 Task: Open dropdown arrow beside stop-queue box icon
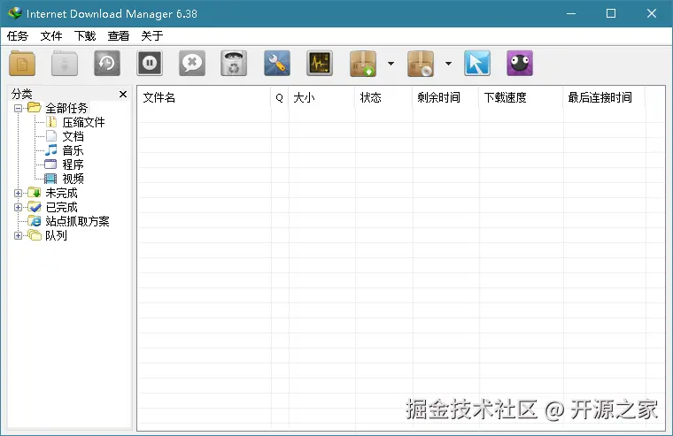448,64
